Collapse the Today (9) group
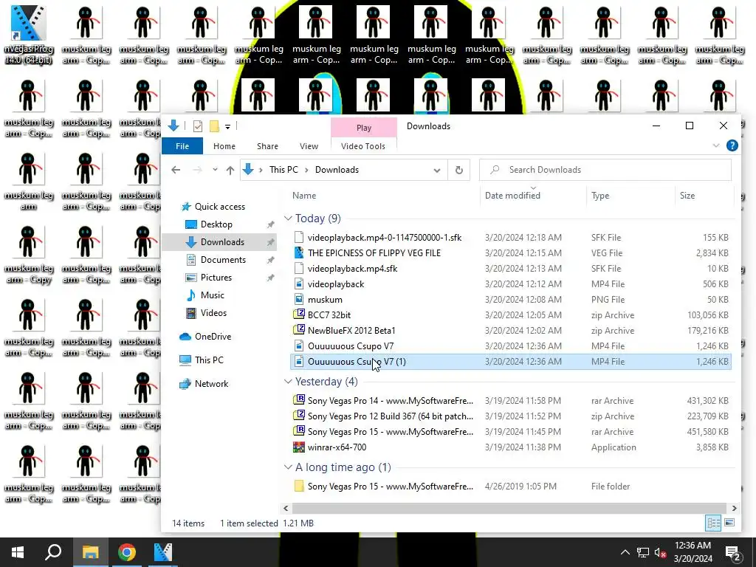 (288, 219)
